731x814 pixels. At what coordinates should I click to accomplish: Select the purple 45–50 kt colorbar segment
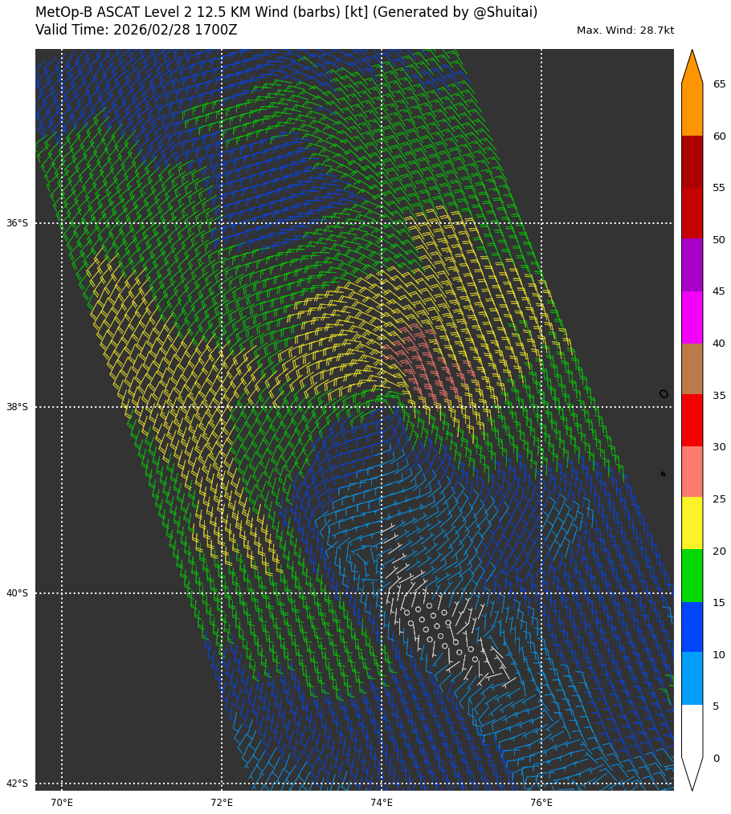click(692, 265)
